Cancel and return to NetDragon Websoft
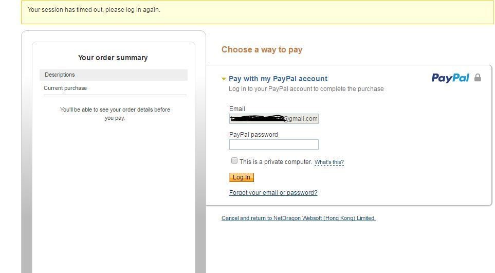 [298, 218]
